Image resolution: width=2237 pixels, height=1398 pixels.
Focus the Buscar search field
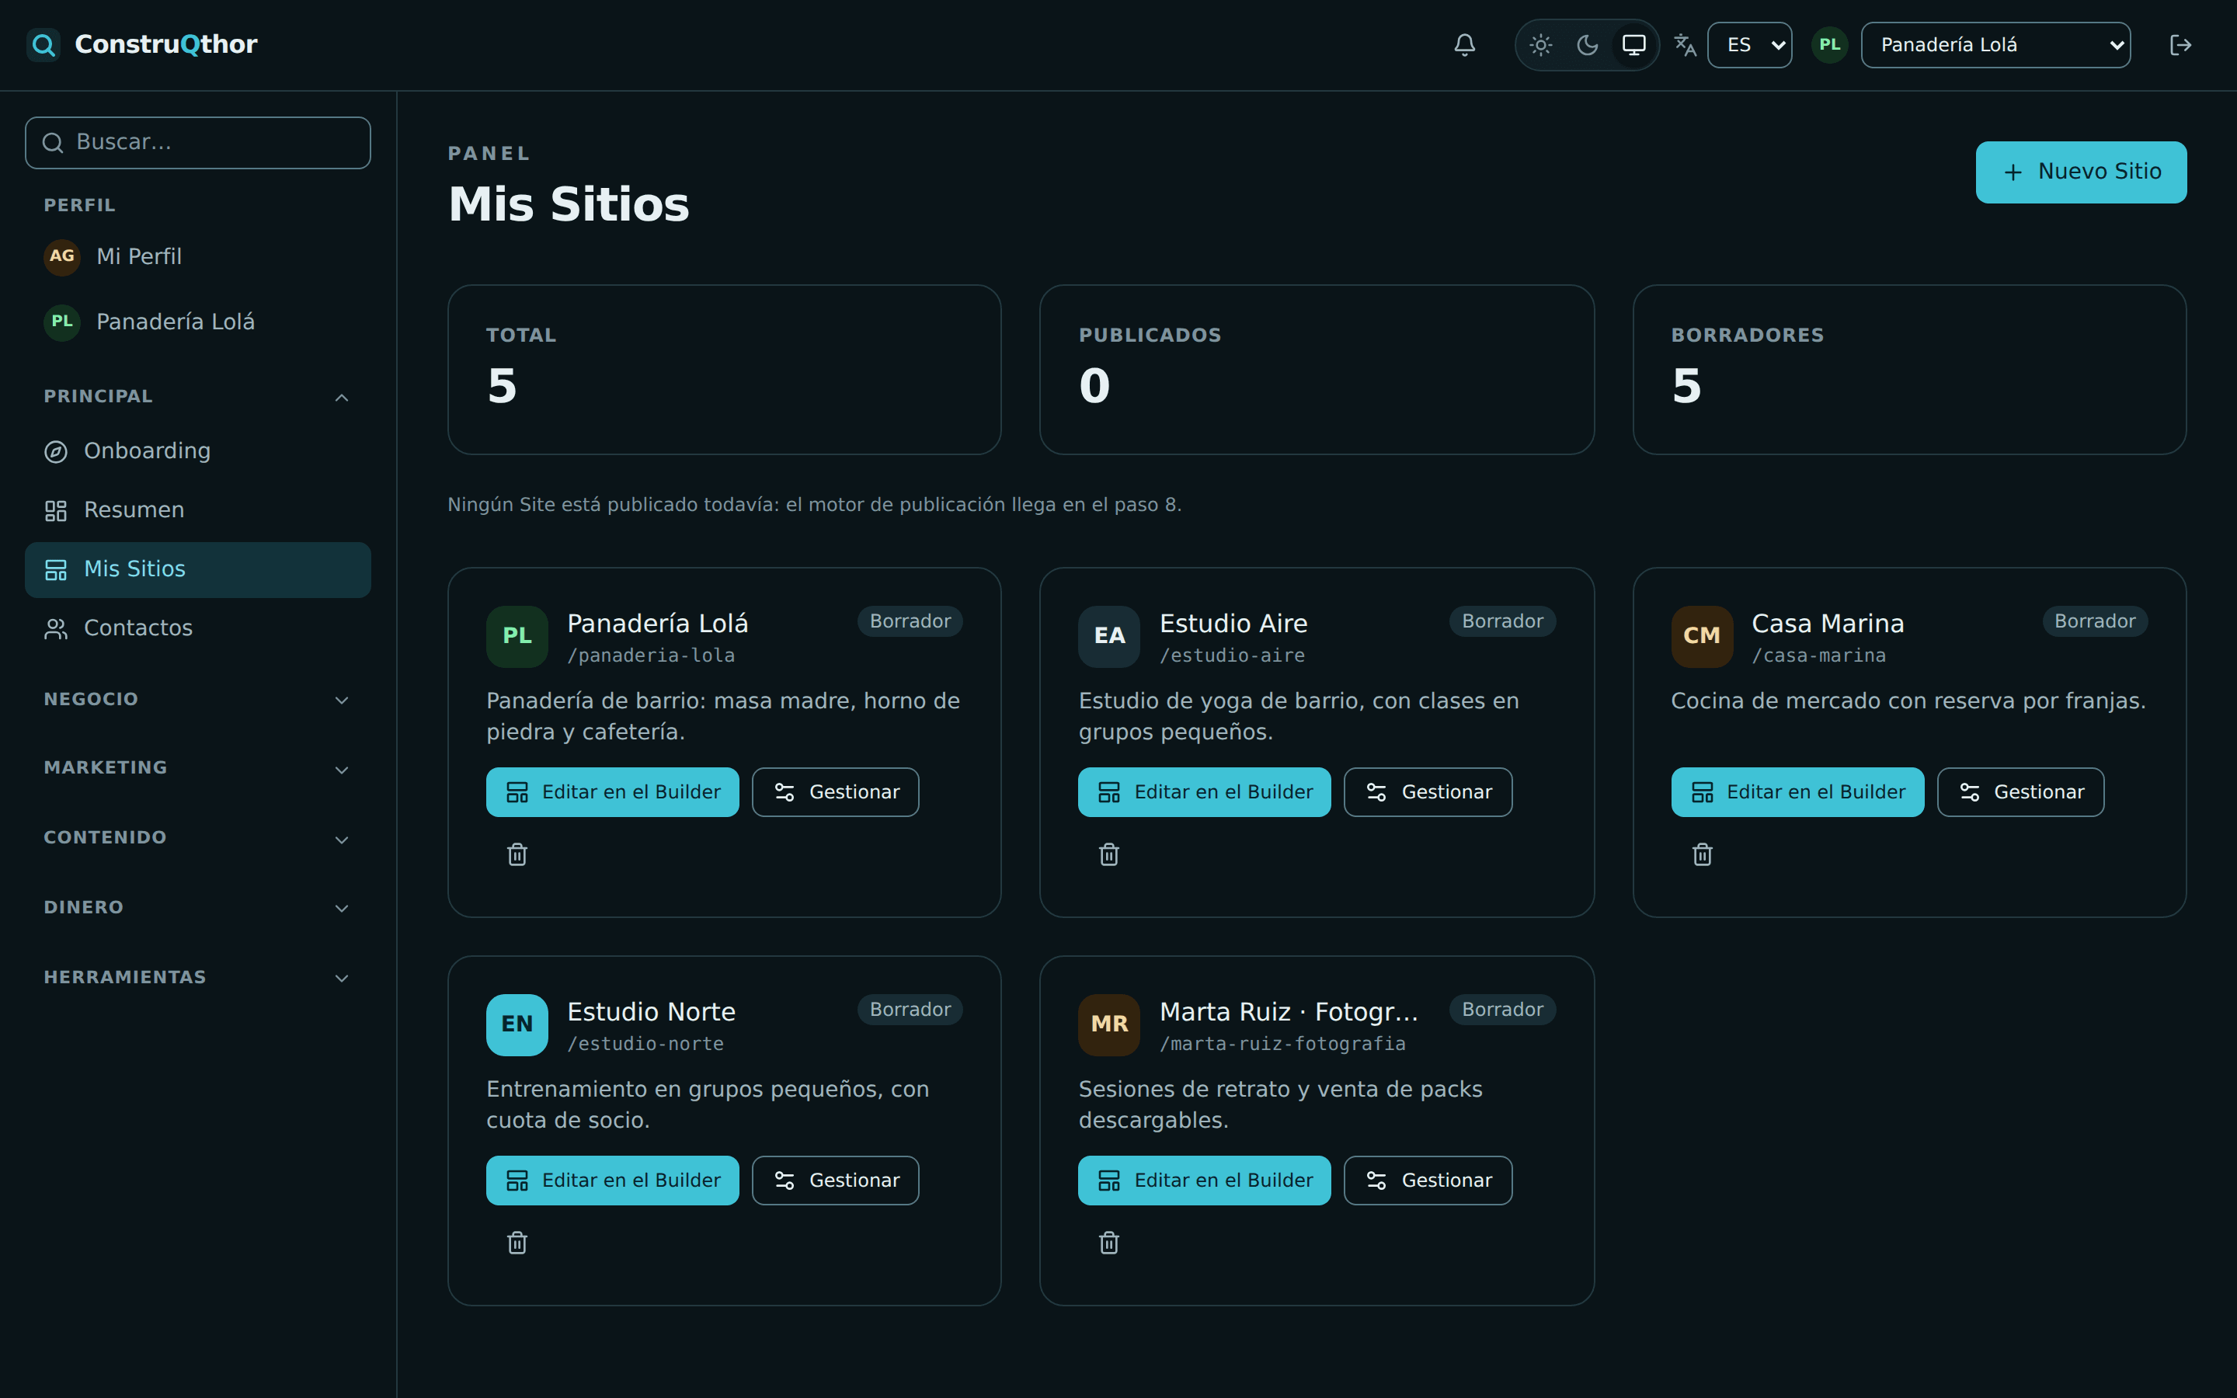198,142
